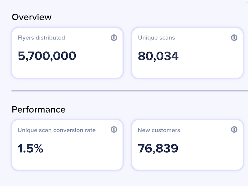Click the 1.5% conversion rate value
The width and height of the screenshot is (248, 186).
coord(30,148)
